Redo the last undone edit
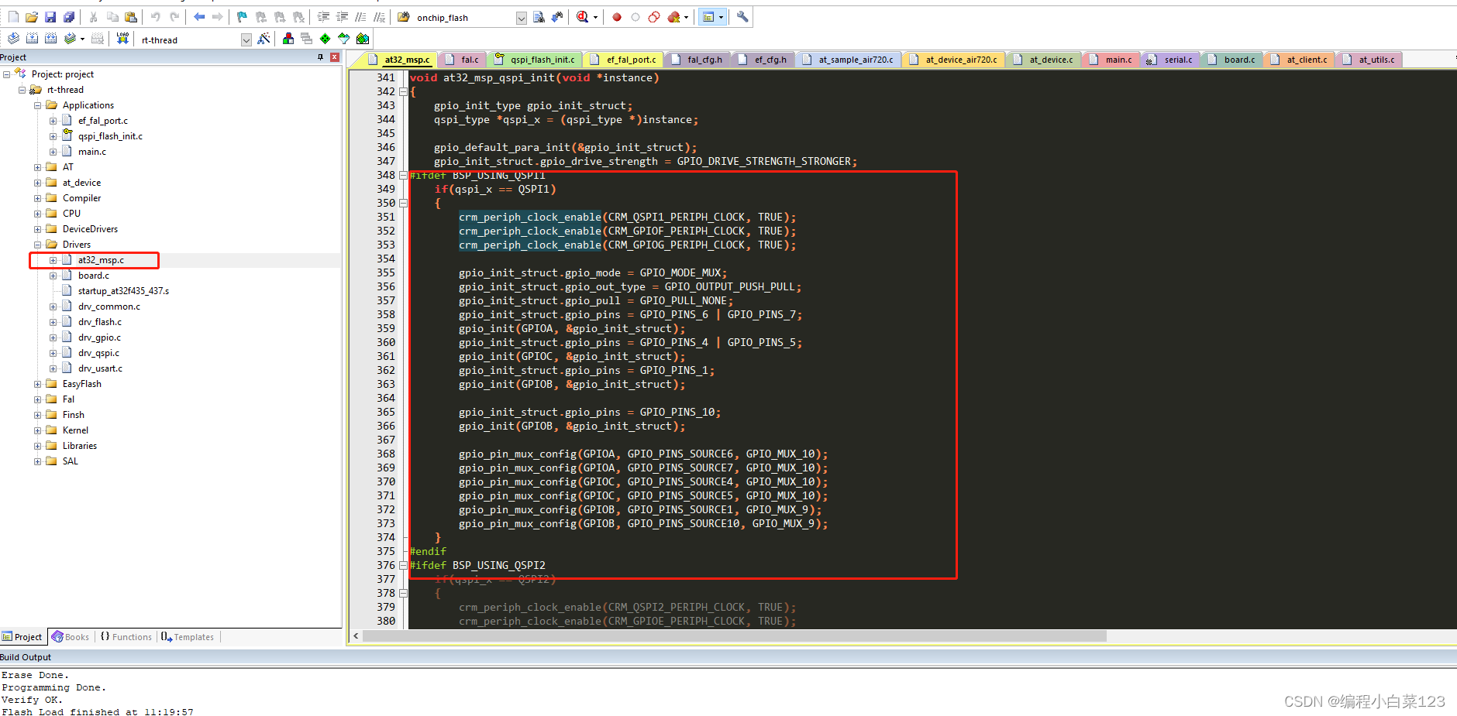This screenshot has width=1457, height=716. [x=174, y=16]
